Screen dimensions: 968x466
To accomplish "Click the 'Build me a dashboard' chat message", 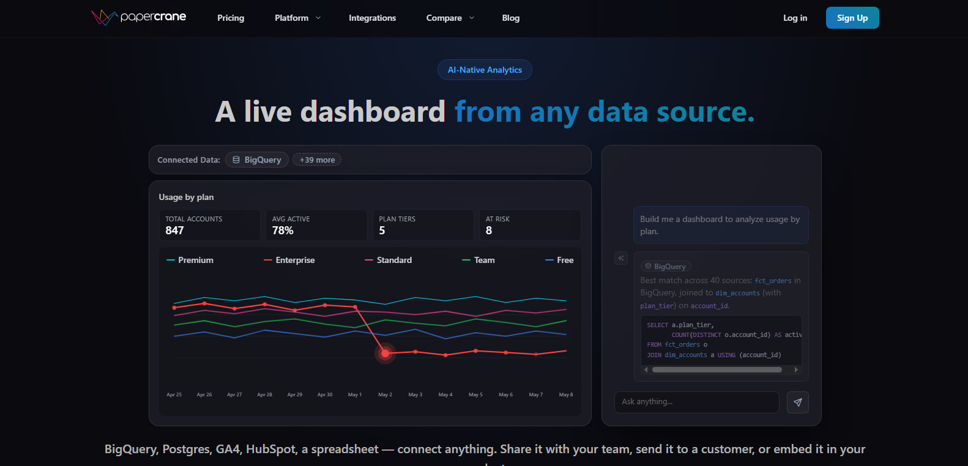I will (x=721, y=225).
